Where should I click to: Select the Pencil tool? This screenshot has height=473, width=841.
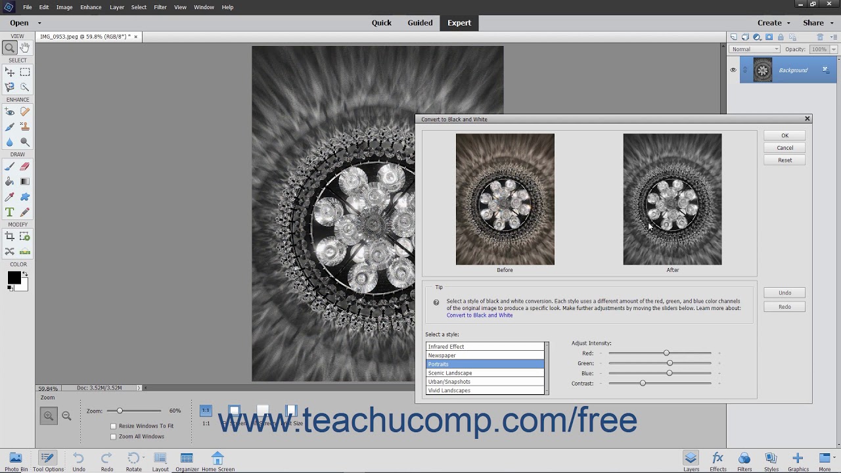(25, 212)
